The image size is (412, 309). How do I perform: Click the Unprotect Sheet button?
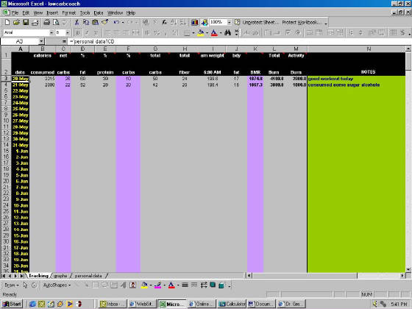(260, 22)
